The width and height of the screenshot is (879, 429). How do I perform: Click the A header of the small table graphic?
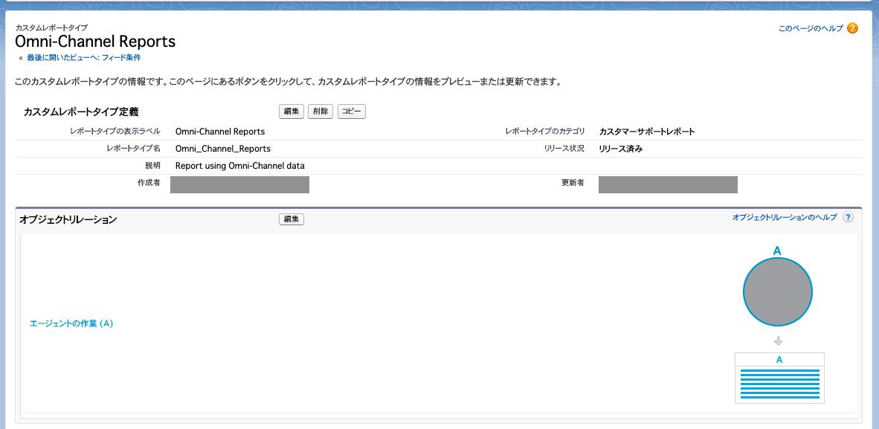click(x=779, y=358)
